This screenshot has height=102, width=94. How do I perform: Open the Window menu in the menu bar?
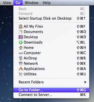32,3
